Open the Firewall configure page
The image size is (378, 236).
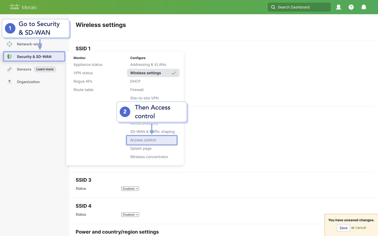click(137, 90)
